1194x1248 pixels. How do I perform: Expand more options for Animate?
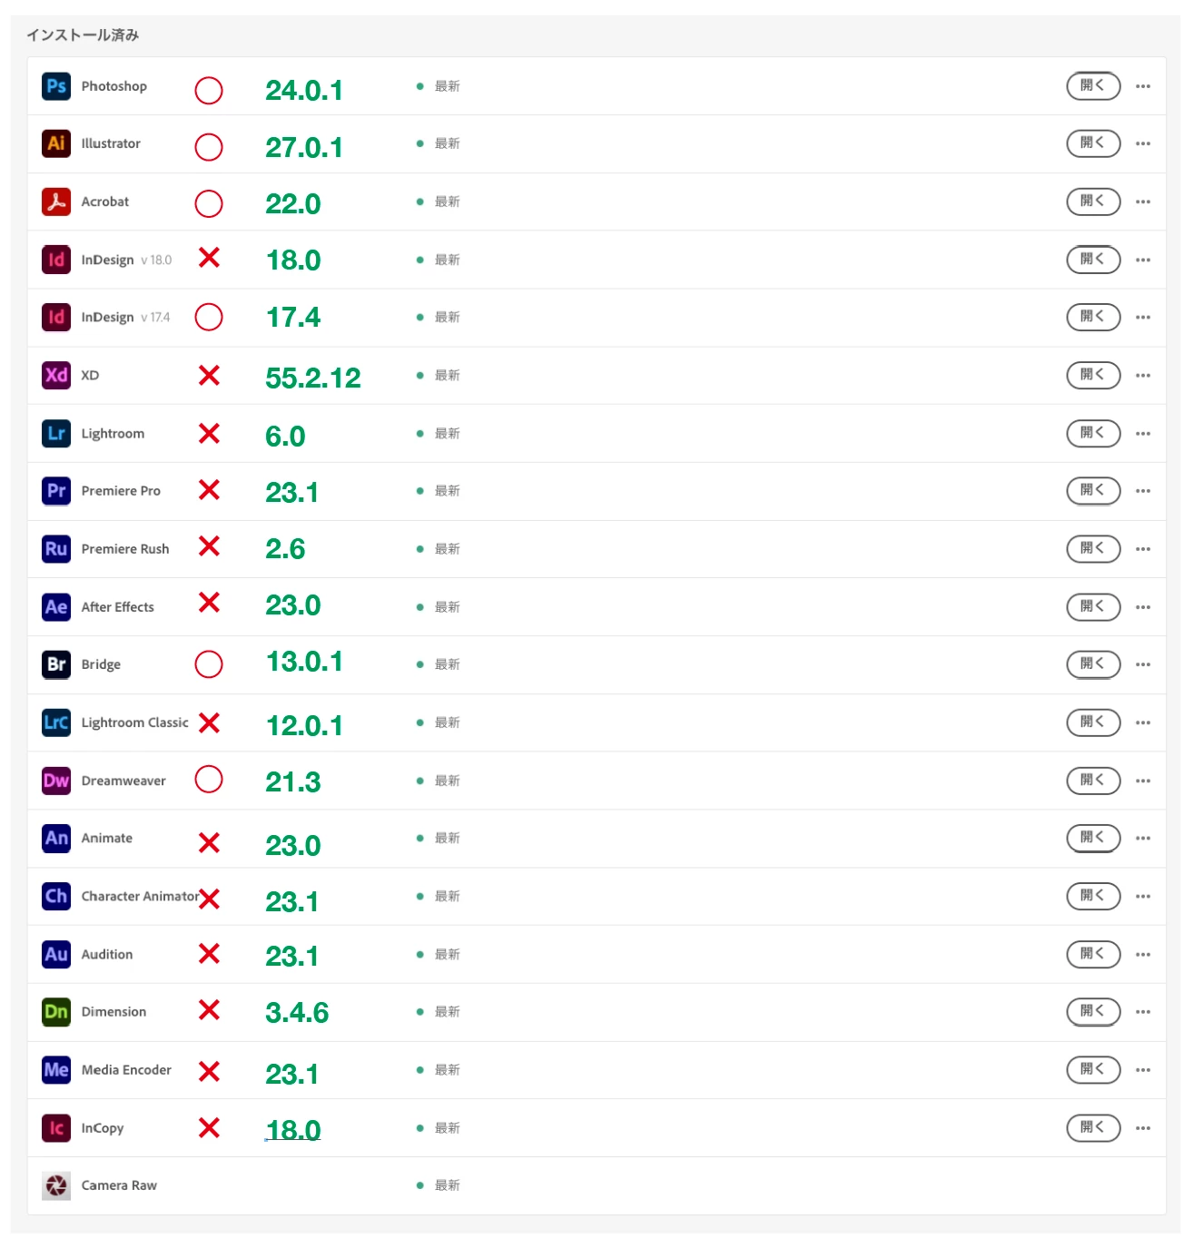coord(1143,838)
